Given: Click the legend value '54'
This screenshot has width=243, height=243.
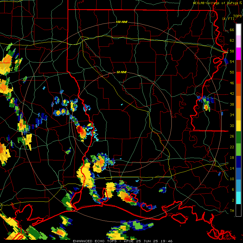Looking at the screenshot, I should [x=232, y=62].
